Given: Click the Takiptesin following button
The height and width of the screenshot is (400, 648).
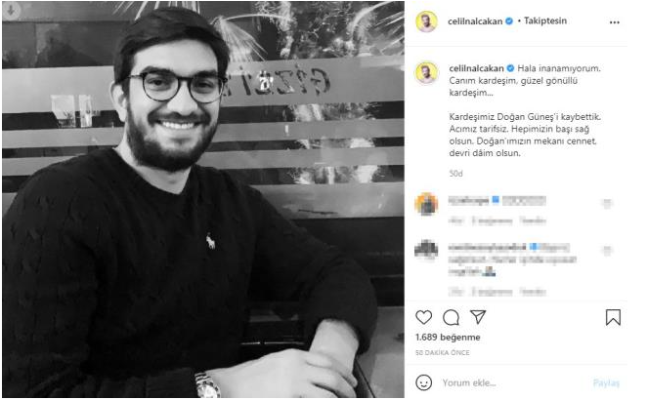Looking at the screenshot, I should coord(545,21).
